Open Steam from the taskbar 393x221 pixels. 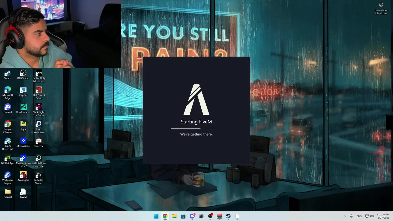228,216
